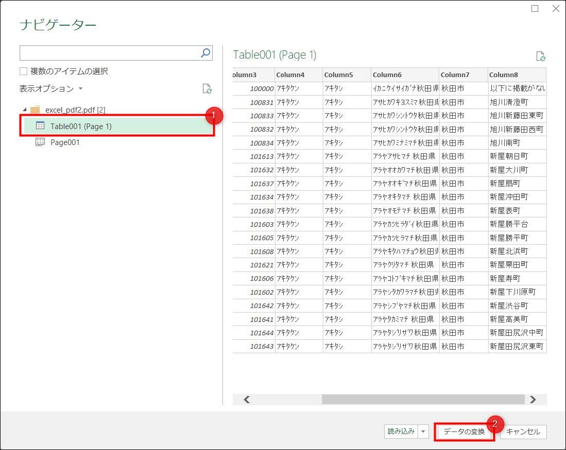Viewport: 566px width, 450px height.
Task: Close the Navigator dialog window
Action: [555, 9]
